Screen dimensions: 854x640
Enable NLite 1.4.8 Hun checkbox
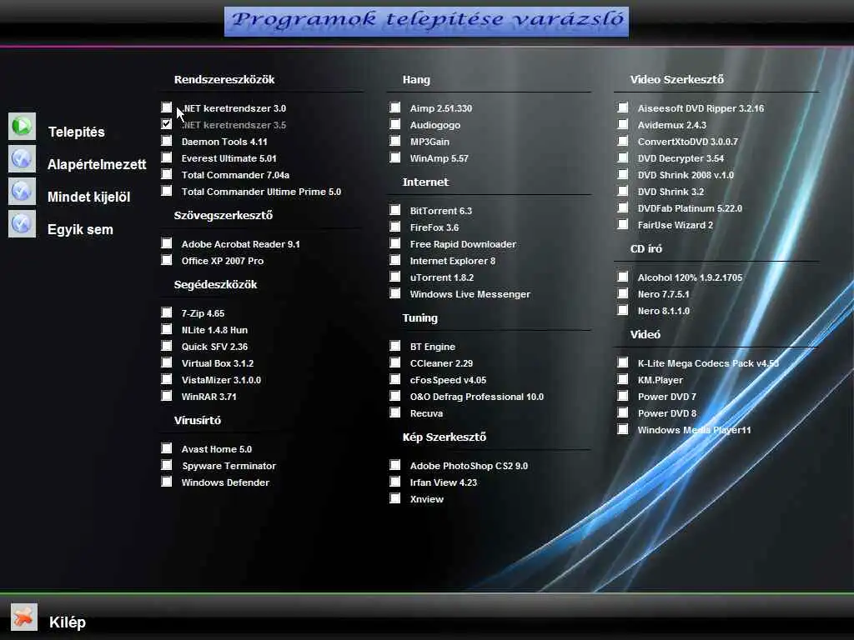(x=167, y=329)
